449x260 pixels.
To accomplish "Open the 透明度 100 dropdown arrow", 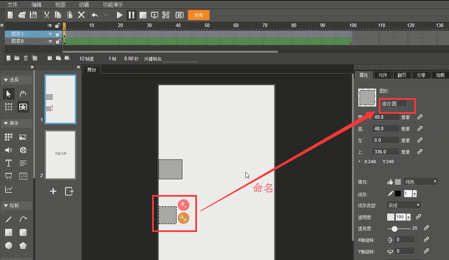I will [x=409, y=217].
